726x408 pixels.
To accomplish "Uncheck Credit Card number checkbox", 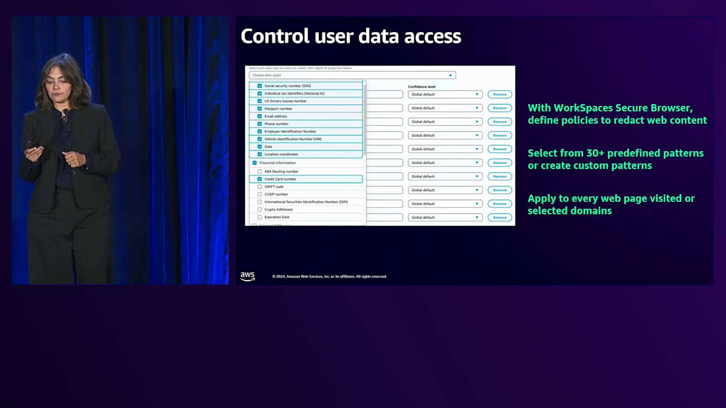I will [x=260, y=179].
